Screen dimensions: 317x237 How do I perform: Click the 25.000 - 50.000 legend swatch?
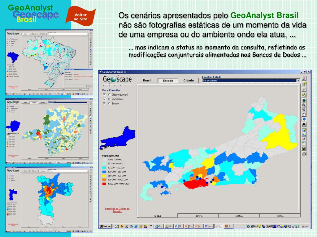tap(104, 164)
